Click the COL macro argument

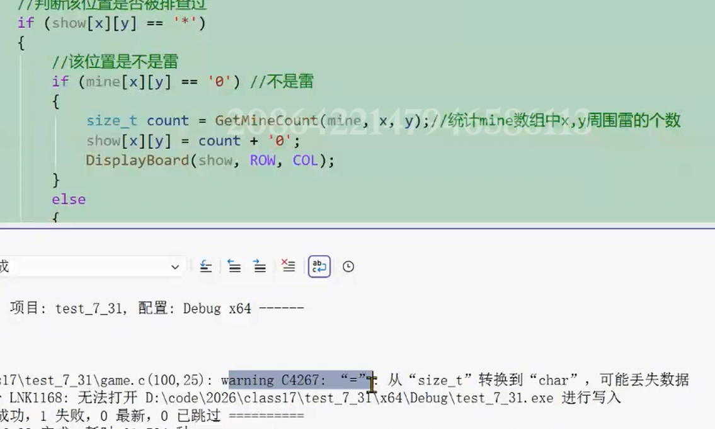305,161
